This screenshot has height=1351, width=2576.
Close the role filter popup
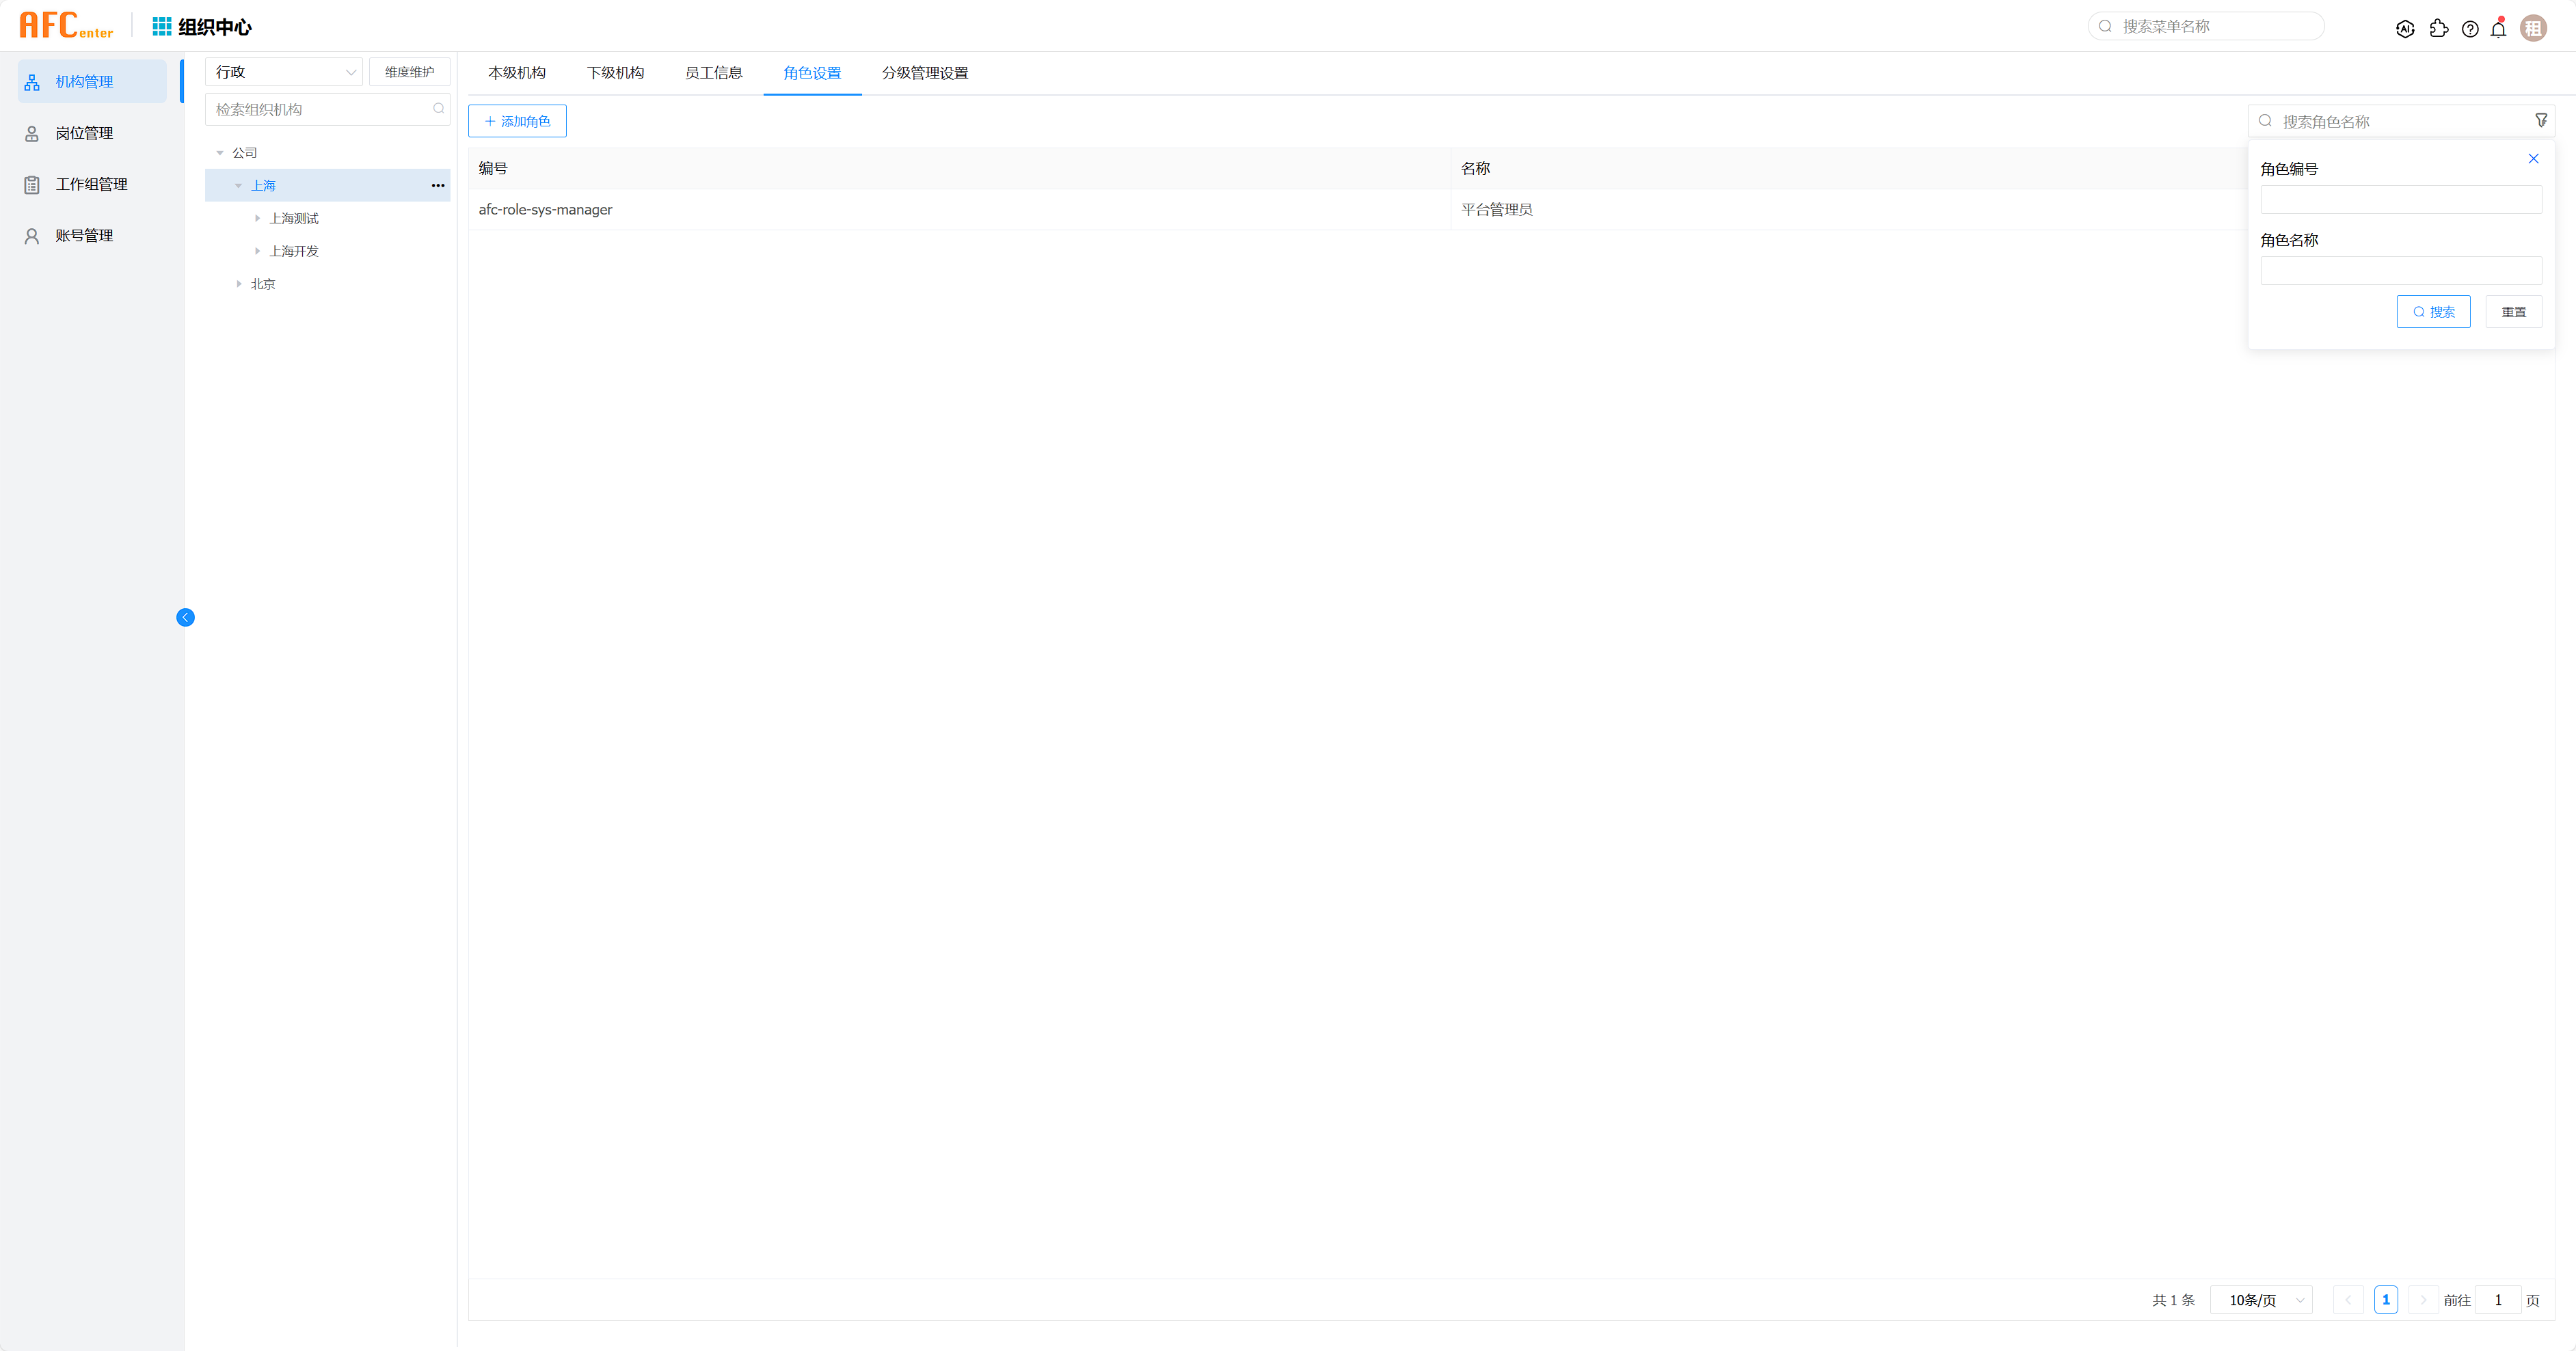pos(2533,159)
